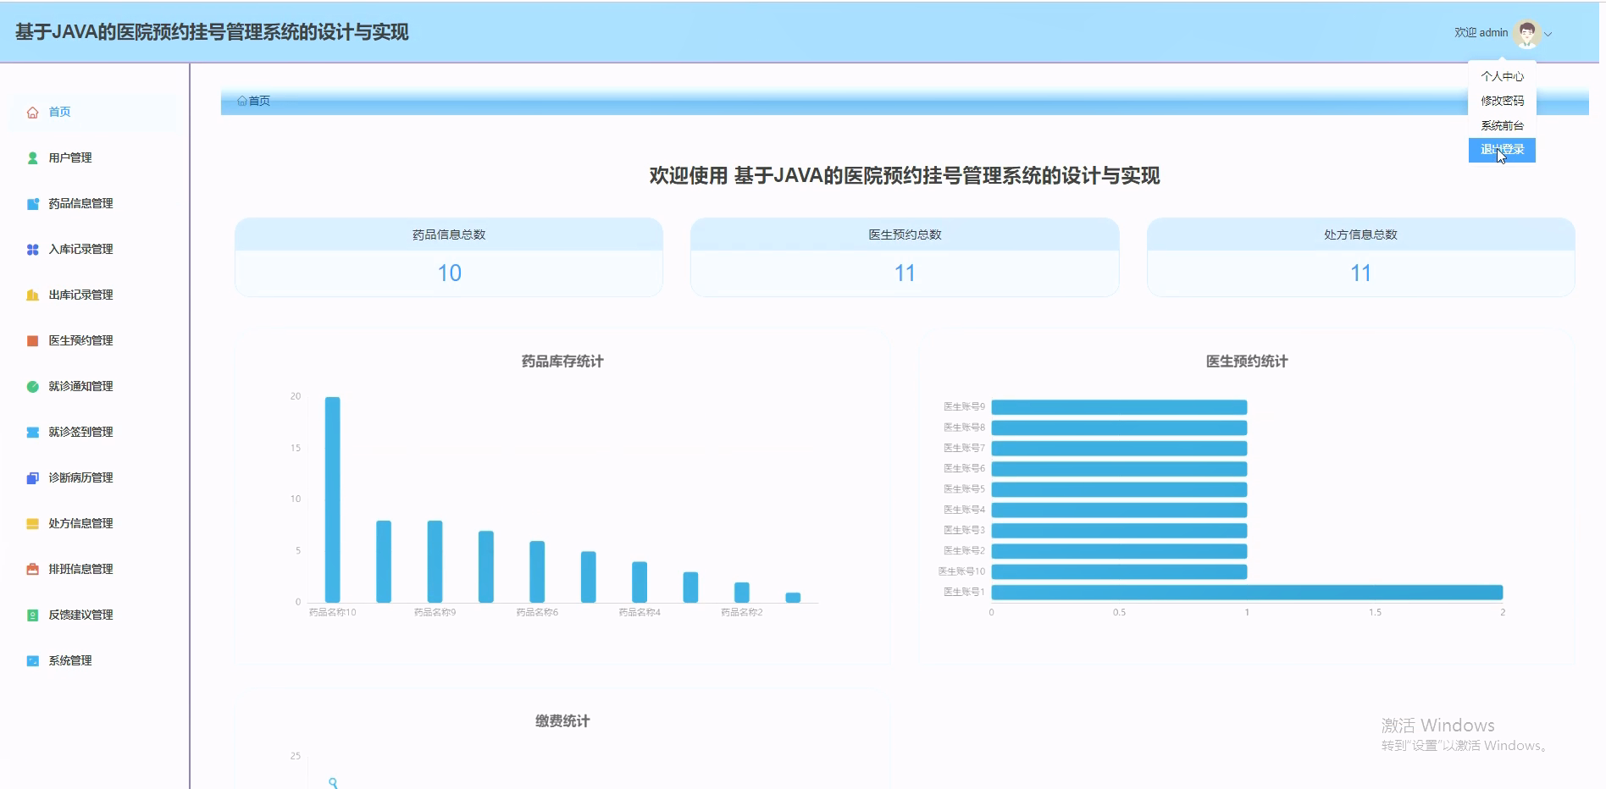
Task: Click the 药品信息总数 card value 10
Action: click(x=449, y=273)
